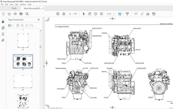This screenshot has height=109, width=173.
Task: Select page 46 thumbnail
Action: click(23, 82)
